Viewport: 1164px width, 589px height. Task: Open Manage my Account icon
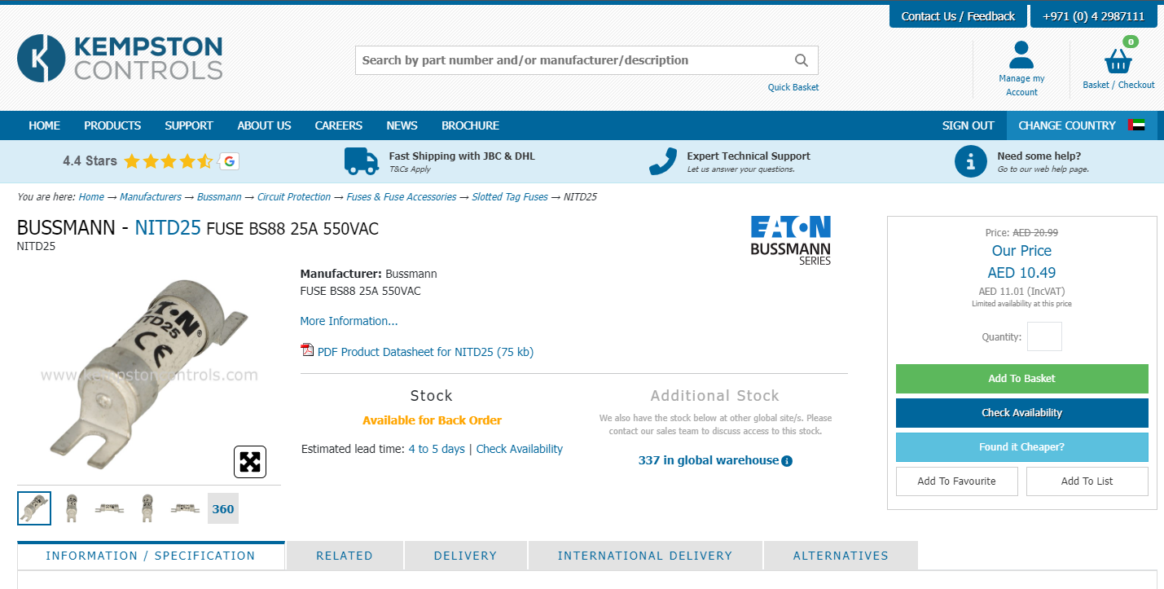(1021, 55)
